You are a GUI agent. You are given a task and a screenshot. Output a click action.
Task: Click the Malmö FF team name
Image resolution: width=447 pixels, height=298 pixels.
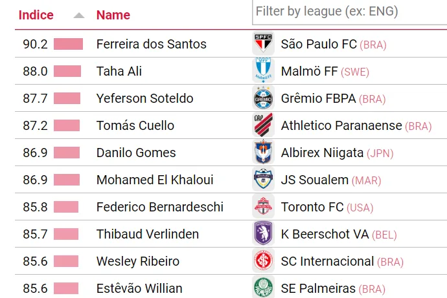point(310,71)
